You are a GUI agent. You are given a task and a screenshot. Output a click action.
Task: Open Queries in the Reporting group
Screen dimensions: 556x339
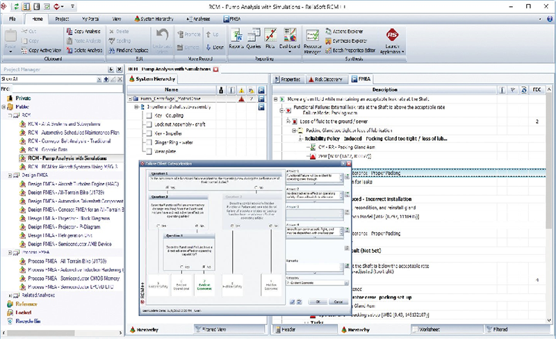pos(254,39)
